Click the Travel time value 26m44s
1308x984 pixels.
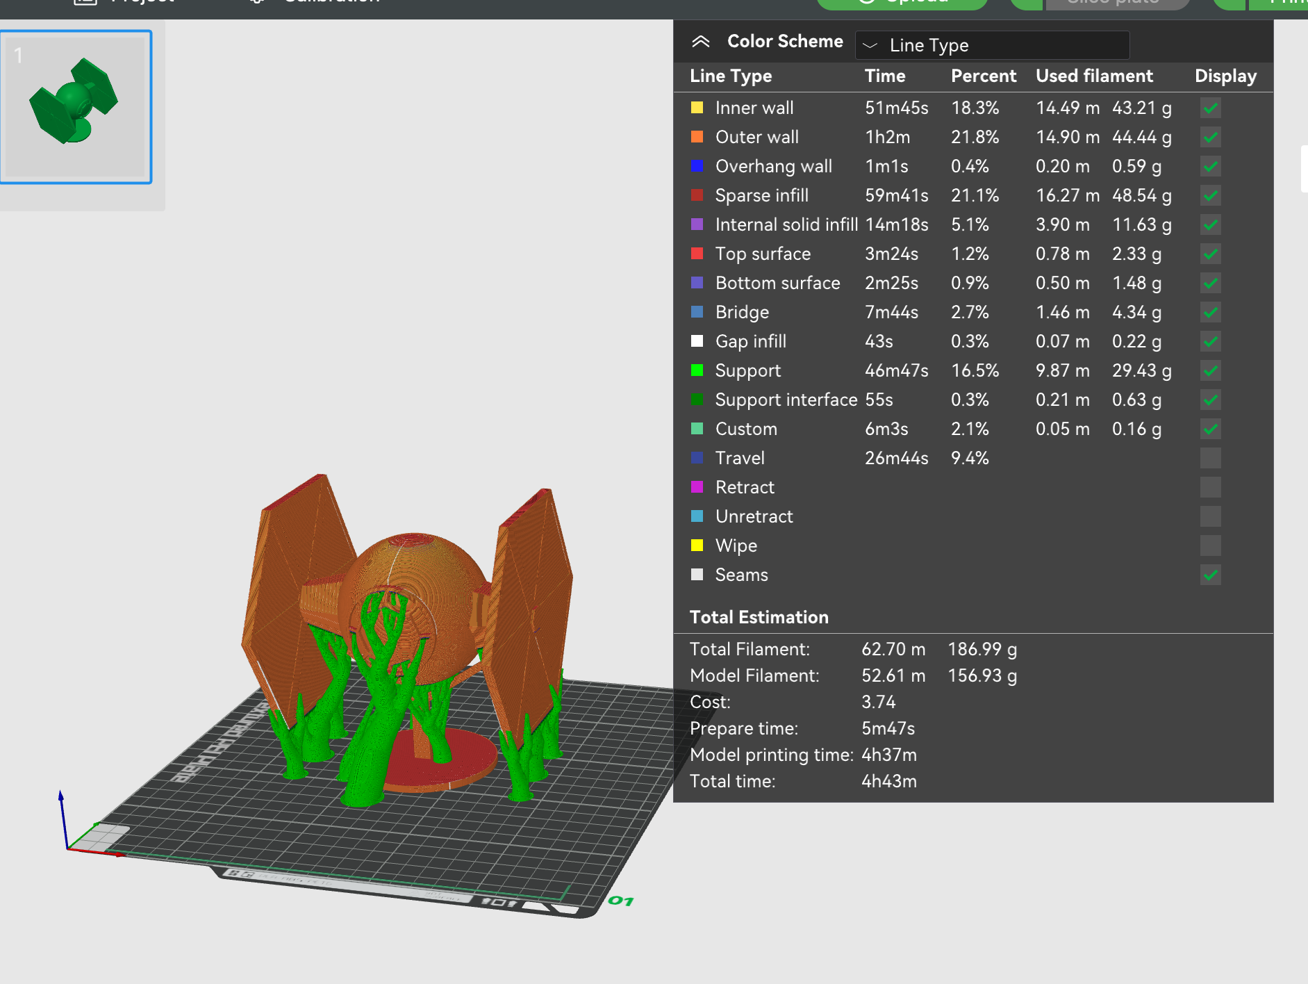897,458
